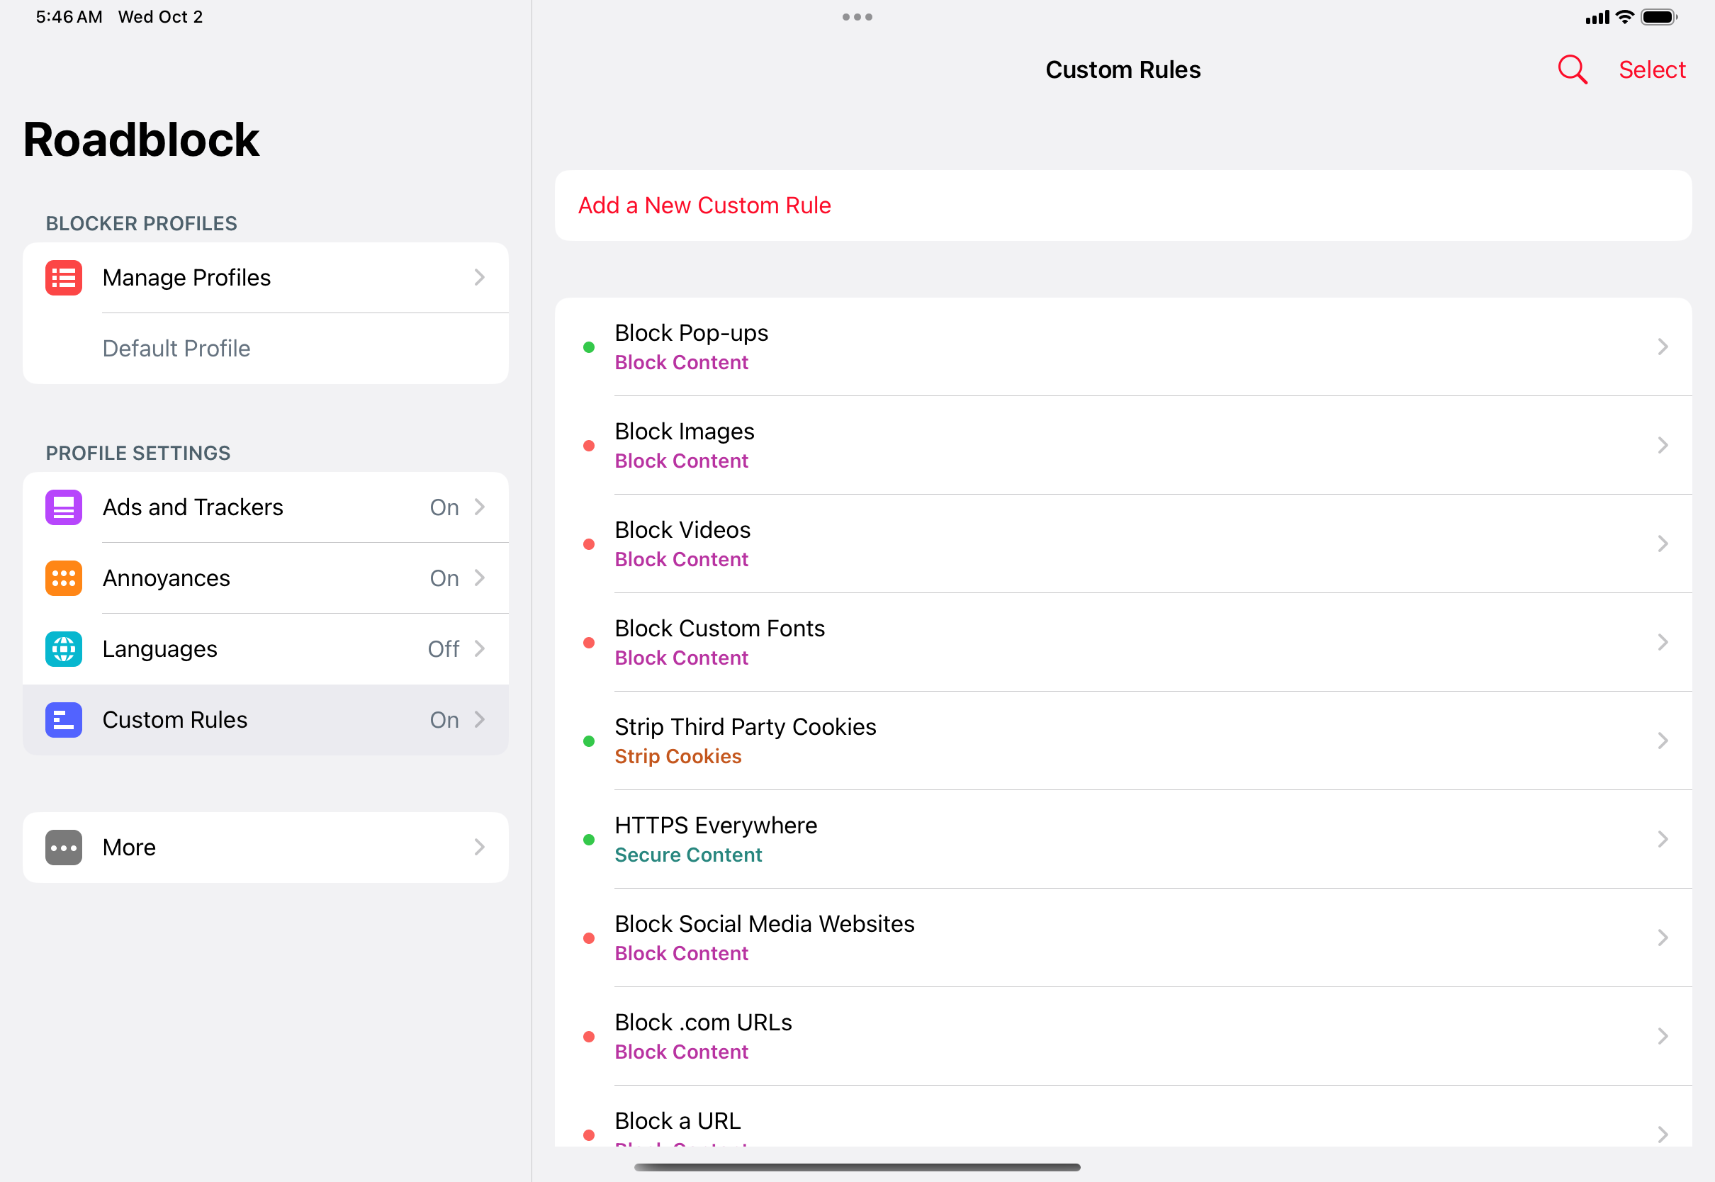Tap Add a New Custom Rule
The height and width of the screenshot is (1182, 1715).
704,205
